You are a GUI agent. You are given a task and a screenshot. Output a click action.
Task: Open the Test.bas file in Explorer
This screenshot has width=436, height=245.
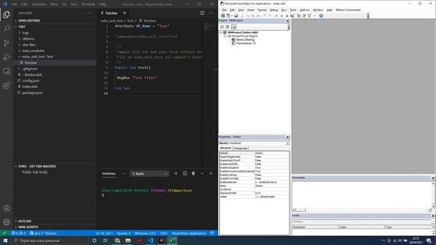pyautogui.click(x=55, y=63)
